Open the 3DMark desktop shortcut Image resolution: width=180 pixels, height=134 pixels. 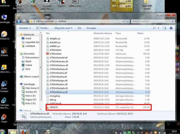point(4,52)
